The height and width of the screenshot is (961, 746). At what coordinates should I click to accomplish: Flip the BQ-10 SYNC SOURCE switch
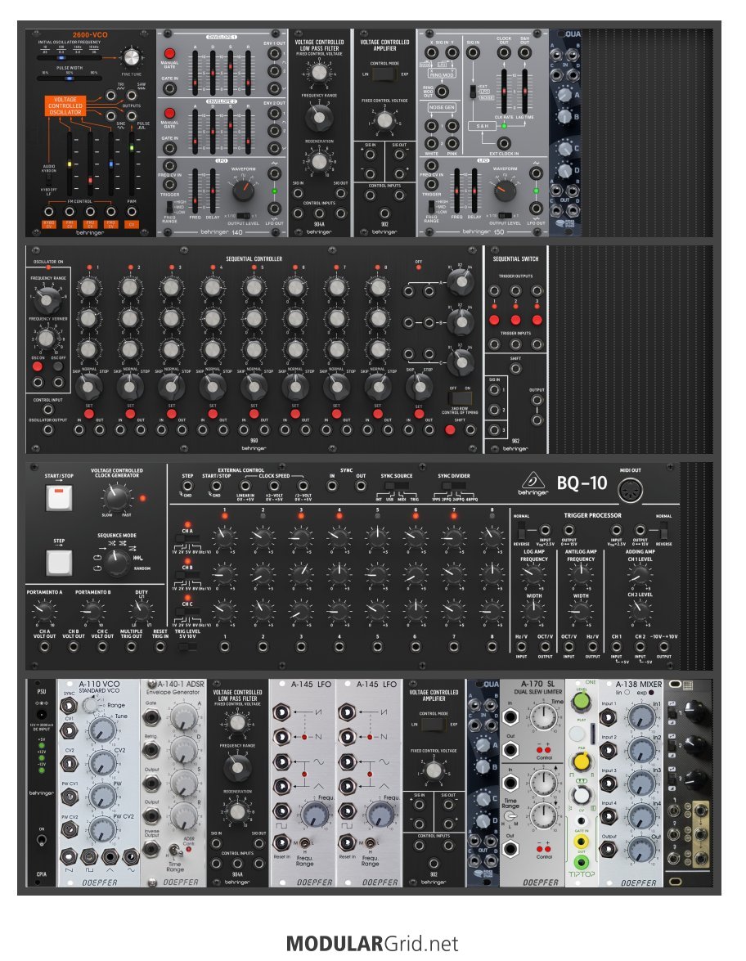(x=396, y=485)
